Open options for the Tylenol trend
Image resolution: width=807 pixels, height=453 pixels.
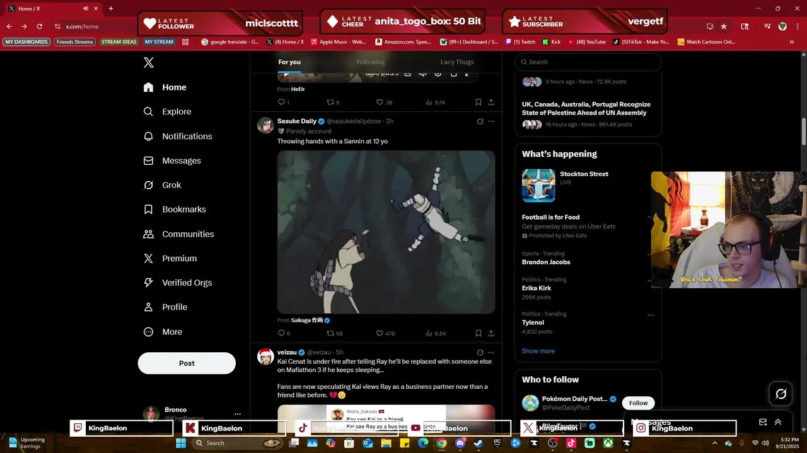point(651,315)
